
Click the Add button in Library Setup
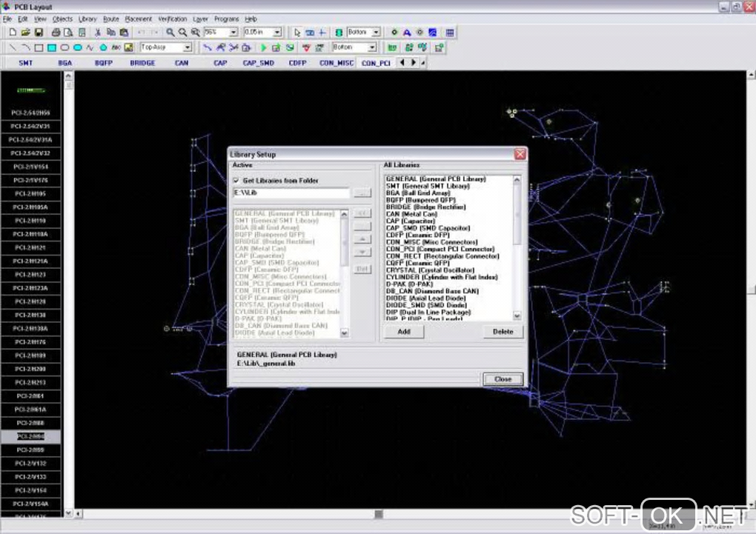(404, 332)
